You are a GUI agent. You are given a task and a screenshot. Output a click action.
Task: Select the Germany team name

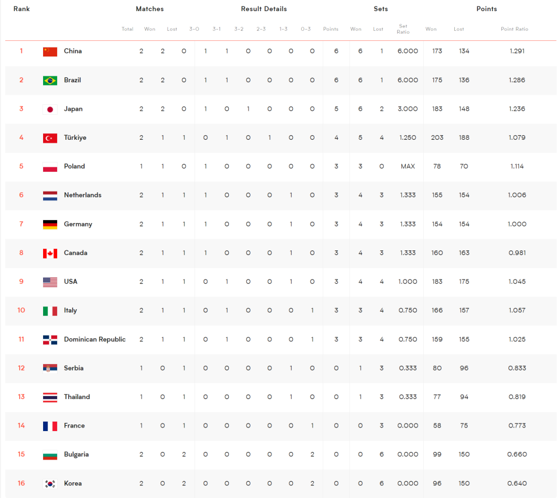[x=78, y=224]
